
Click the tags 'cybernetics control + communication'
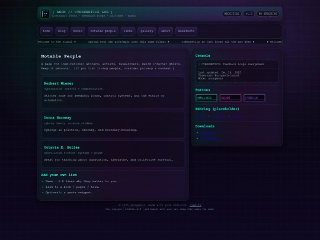[x=73, y=89]
